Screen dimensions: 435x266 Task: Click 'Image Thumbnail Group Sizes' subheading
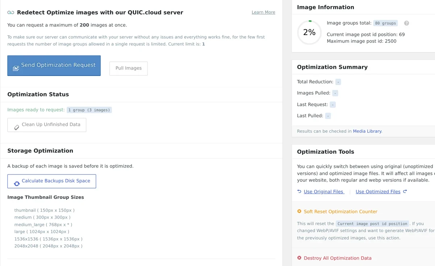(x=46, y=198)
